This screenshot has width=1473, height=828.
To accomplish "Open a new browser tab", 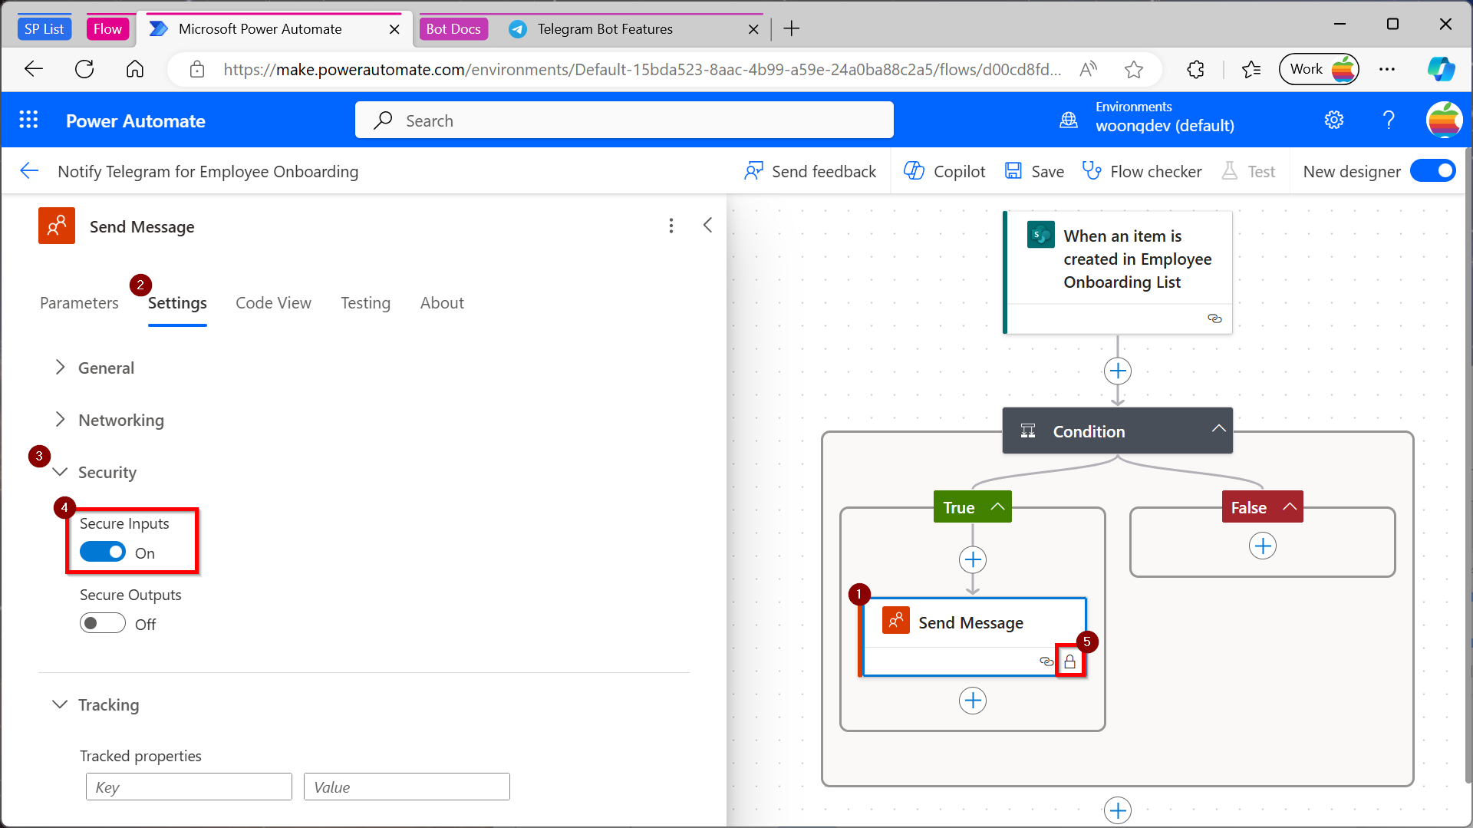I will [x=792, y=29].
